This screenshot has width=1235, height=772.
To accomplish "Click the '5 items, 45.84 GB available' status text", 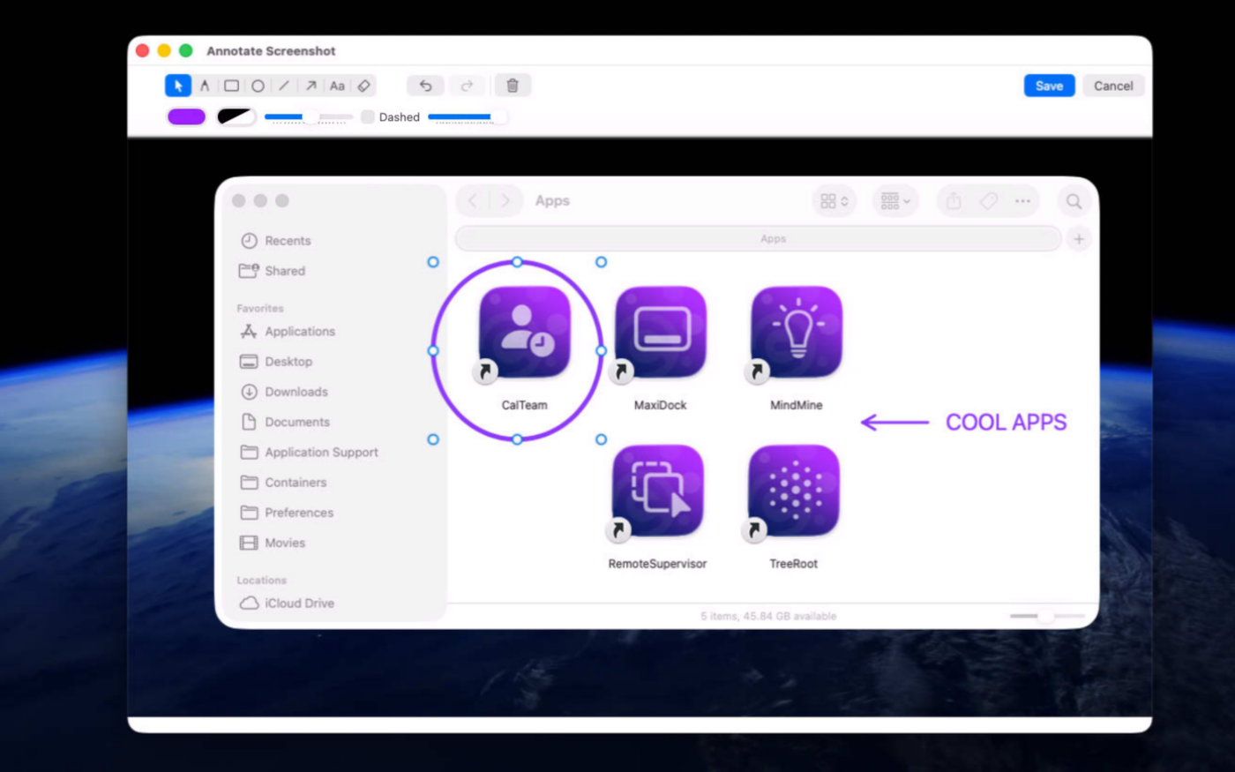I will tap(768, 616).
